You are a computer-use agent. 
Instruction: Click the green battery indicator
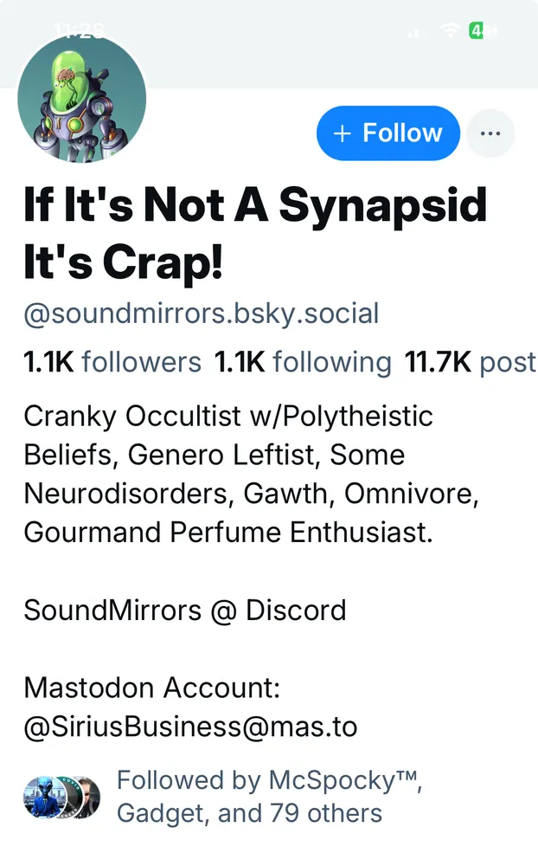pos(478,31)
